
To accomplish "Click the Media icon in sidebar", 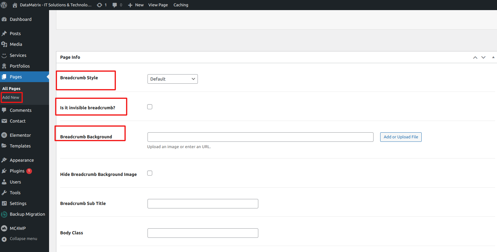I will pos(4,44).
